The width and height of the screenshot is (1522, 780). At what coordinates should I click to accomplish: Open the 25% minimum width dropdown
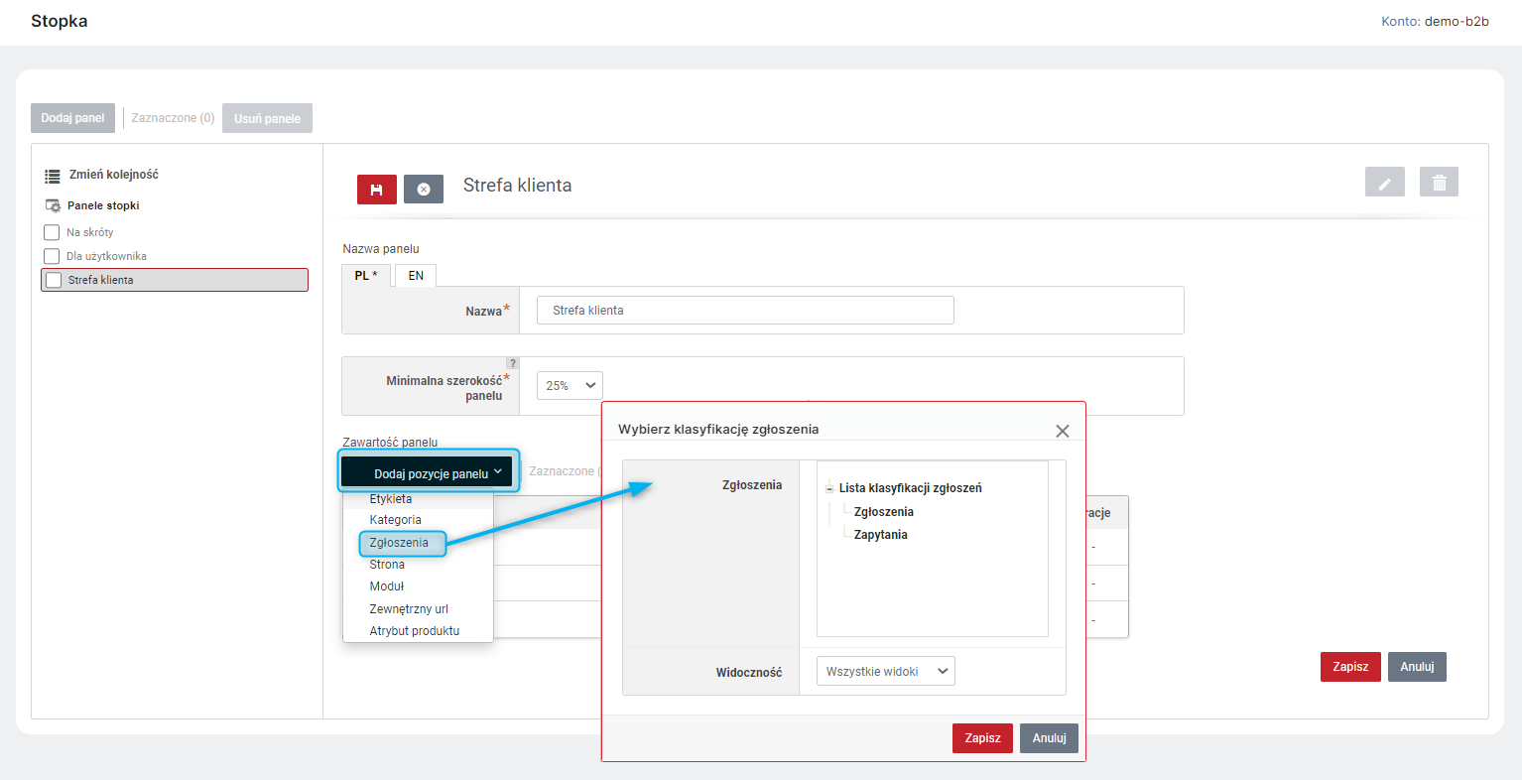click(x=570, y=385)
